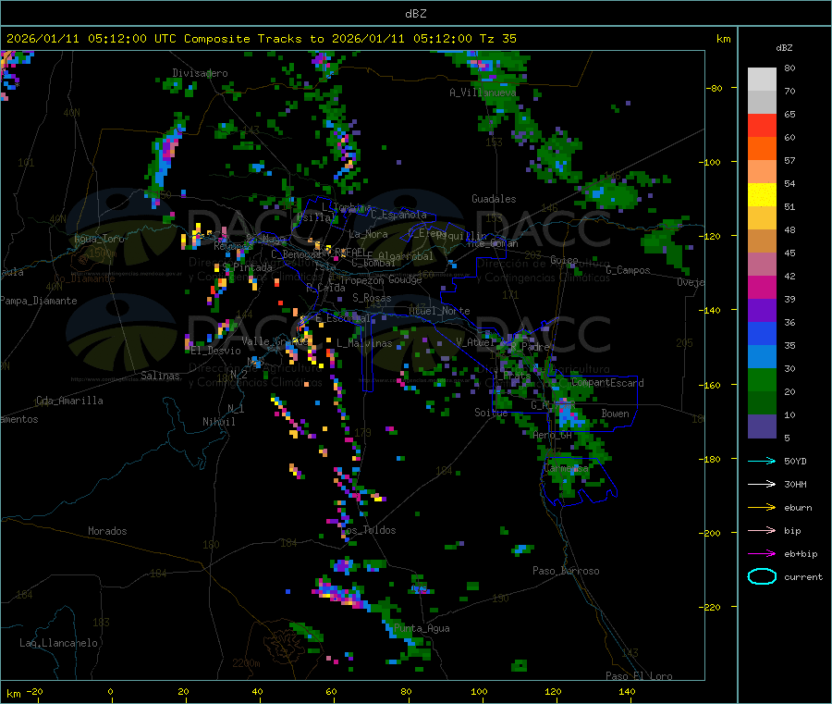Click the 35 dBZ blue color band
Image resolution: width=832 pixels, height=704 pixels.
point(762,333)
